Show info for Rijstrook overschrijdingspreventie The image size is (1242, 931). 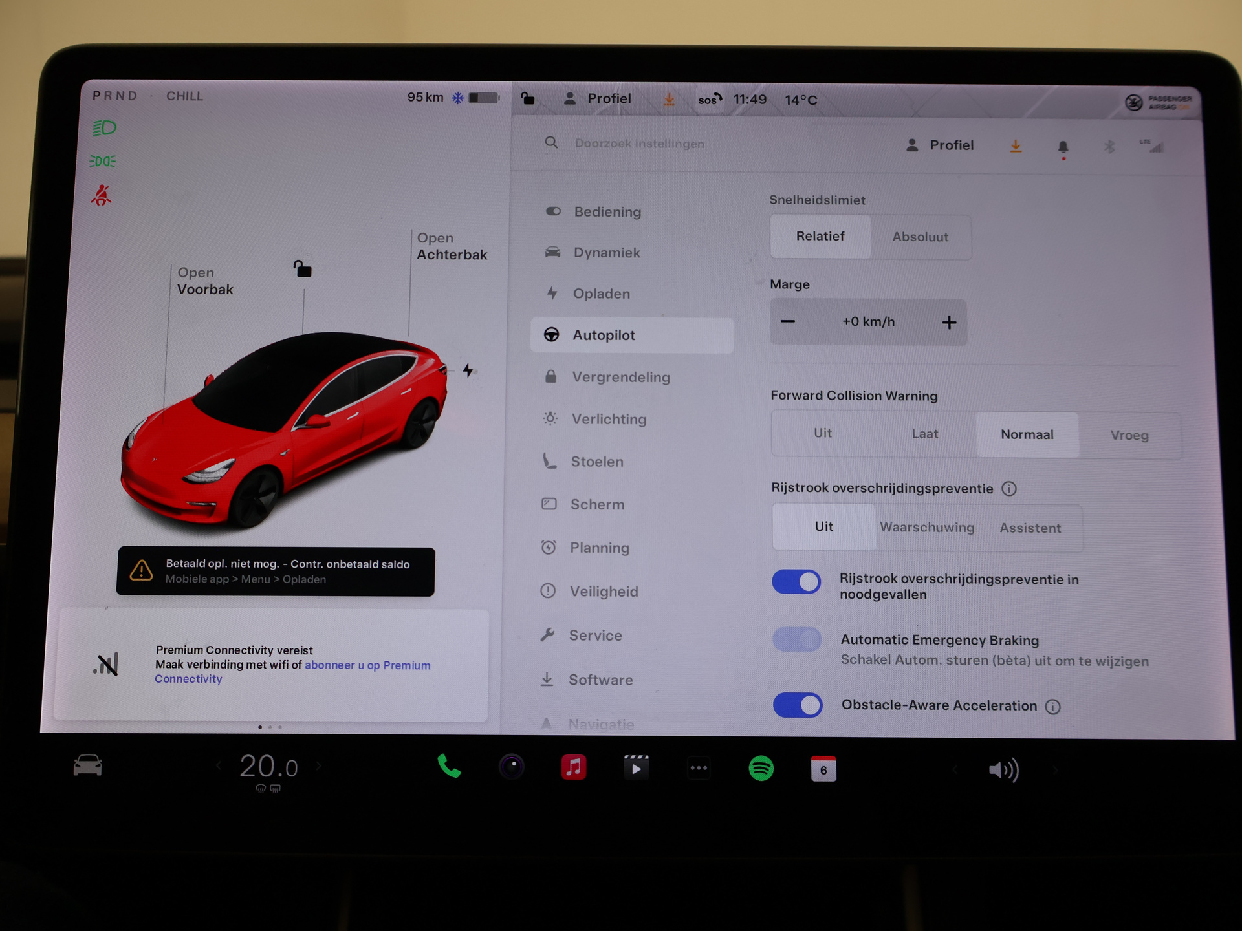[x=1009, y=489]
